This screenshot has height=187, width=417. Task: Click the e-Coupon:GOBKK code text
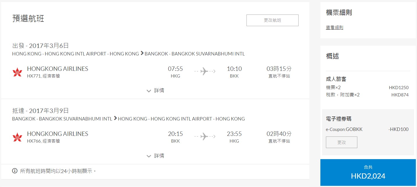coord(344,130)
